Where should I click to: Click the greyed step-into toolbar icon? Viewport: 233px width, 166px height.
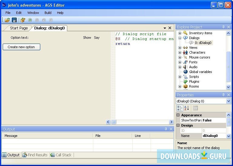44,20
